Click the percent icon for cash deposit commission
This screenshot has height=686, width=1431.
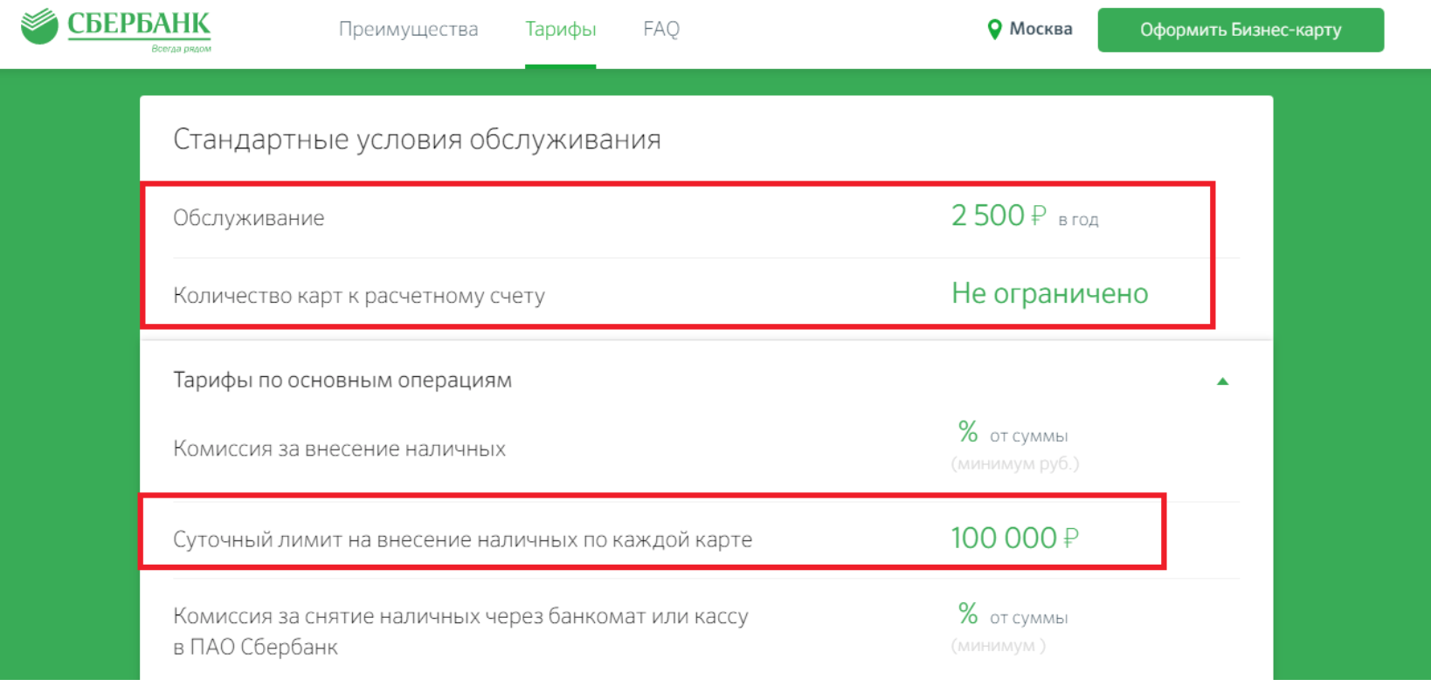pos(967,431)
